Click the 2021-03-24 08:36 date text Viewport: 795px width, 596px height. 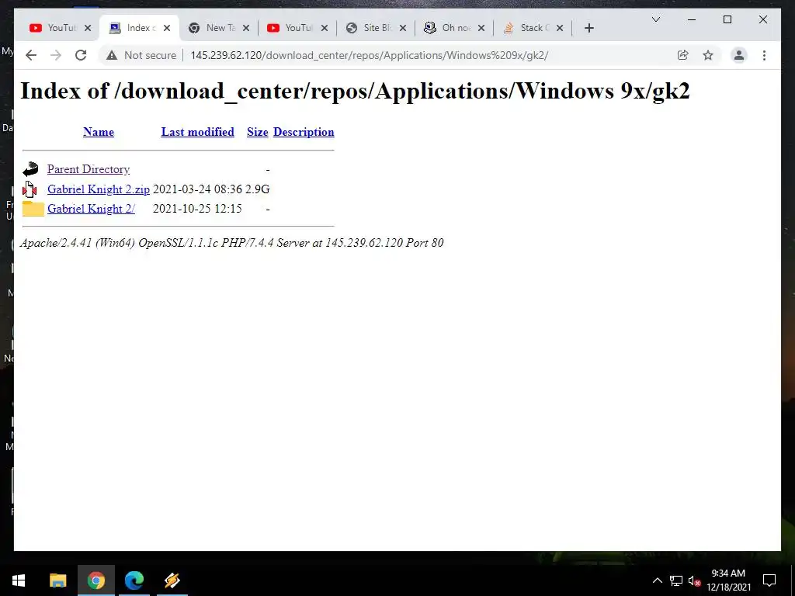click(197, 189)
